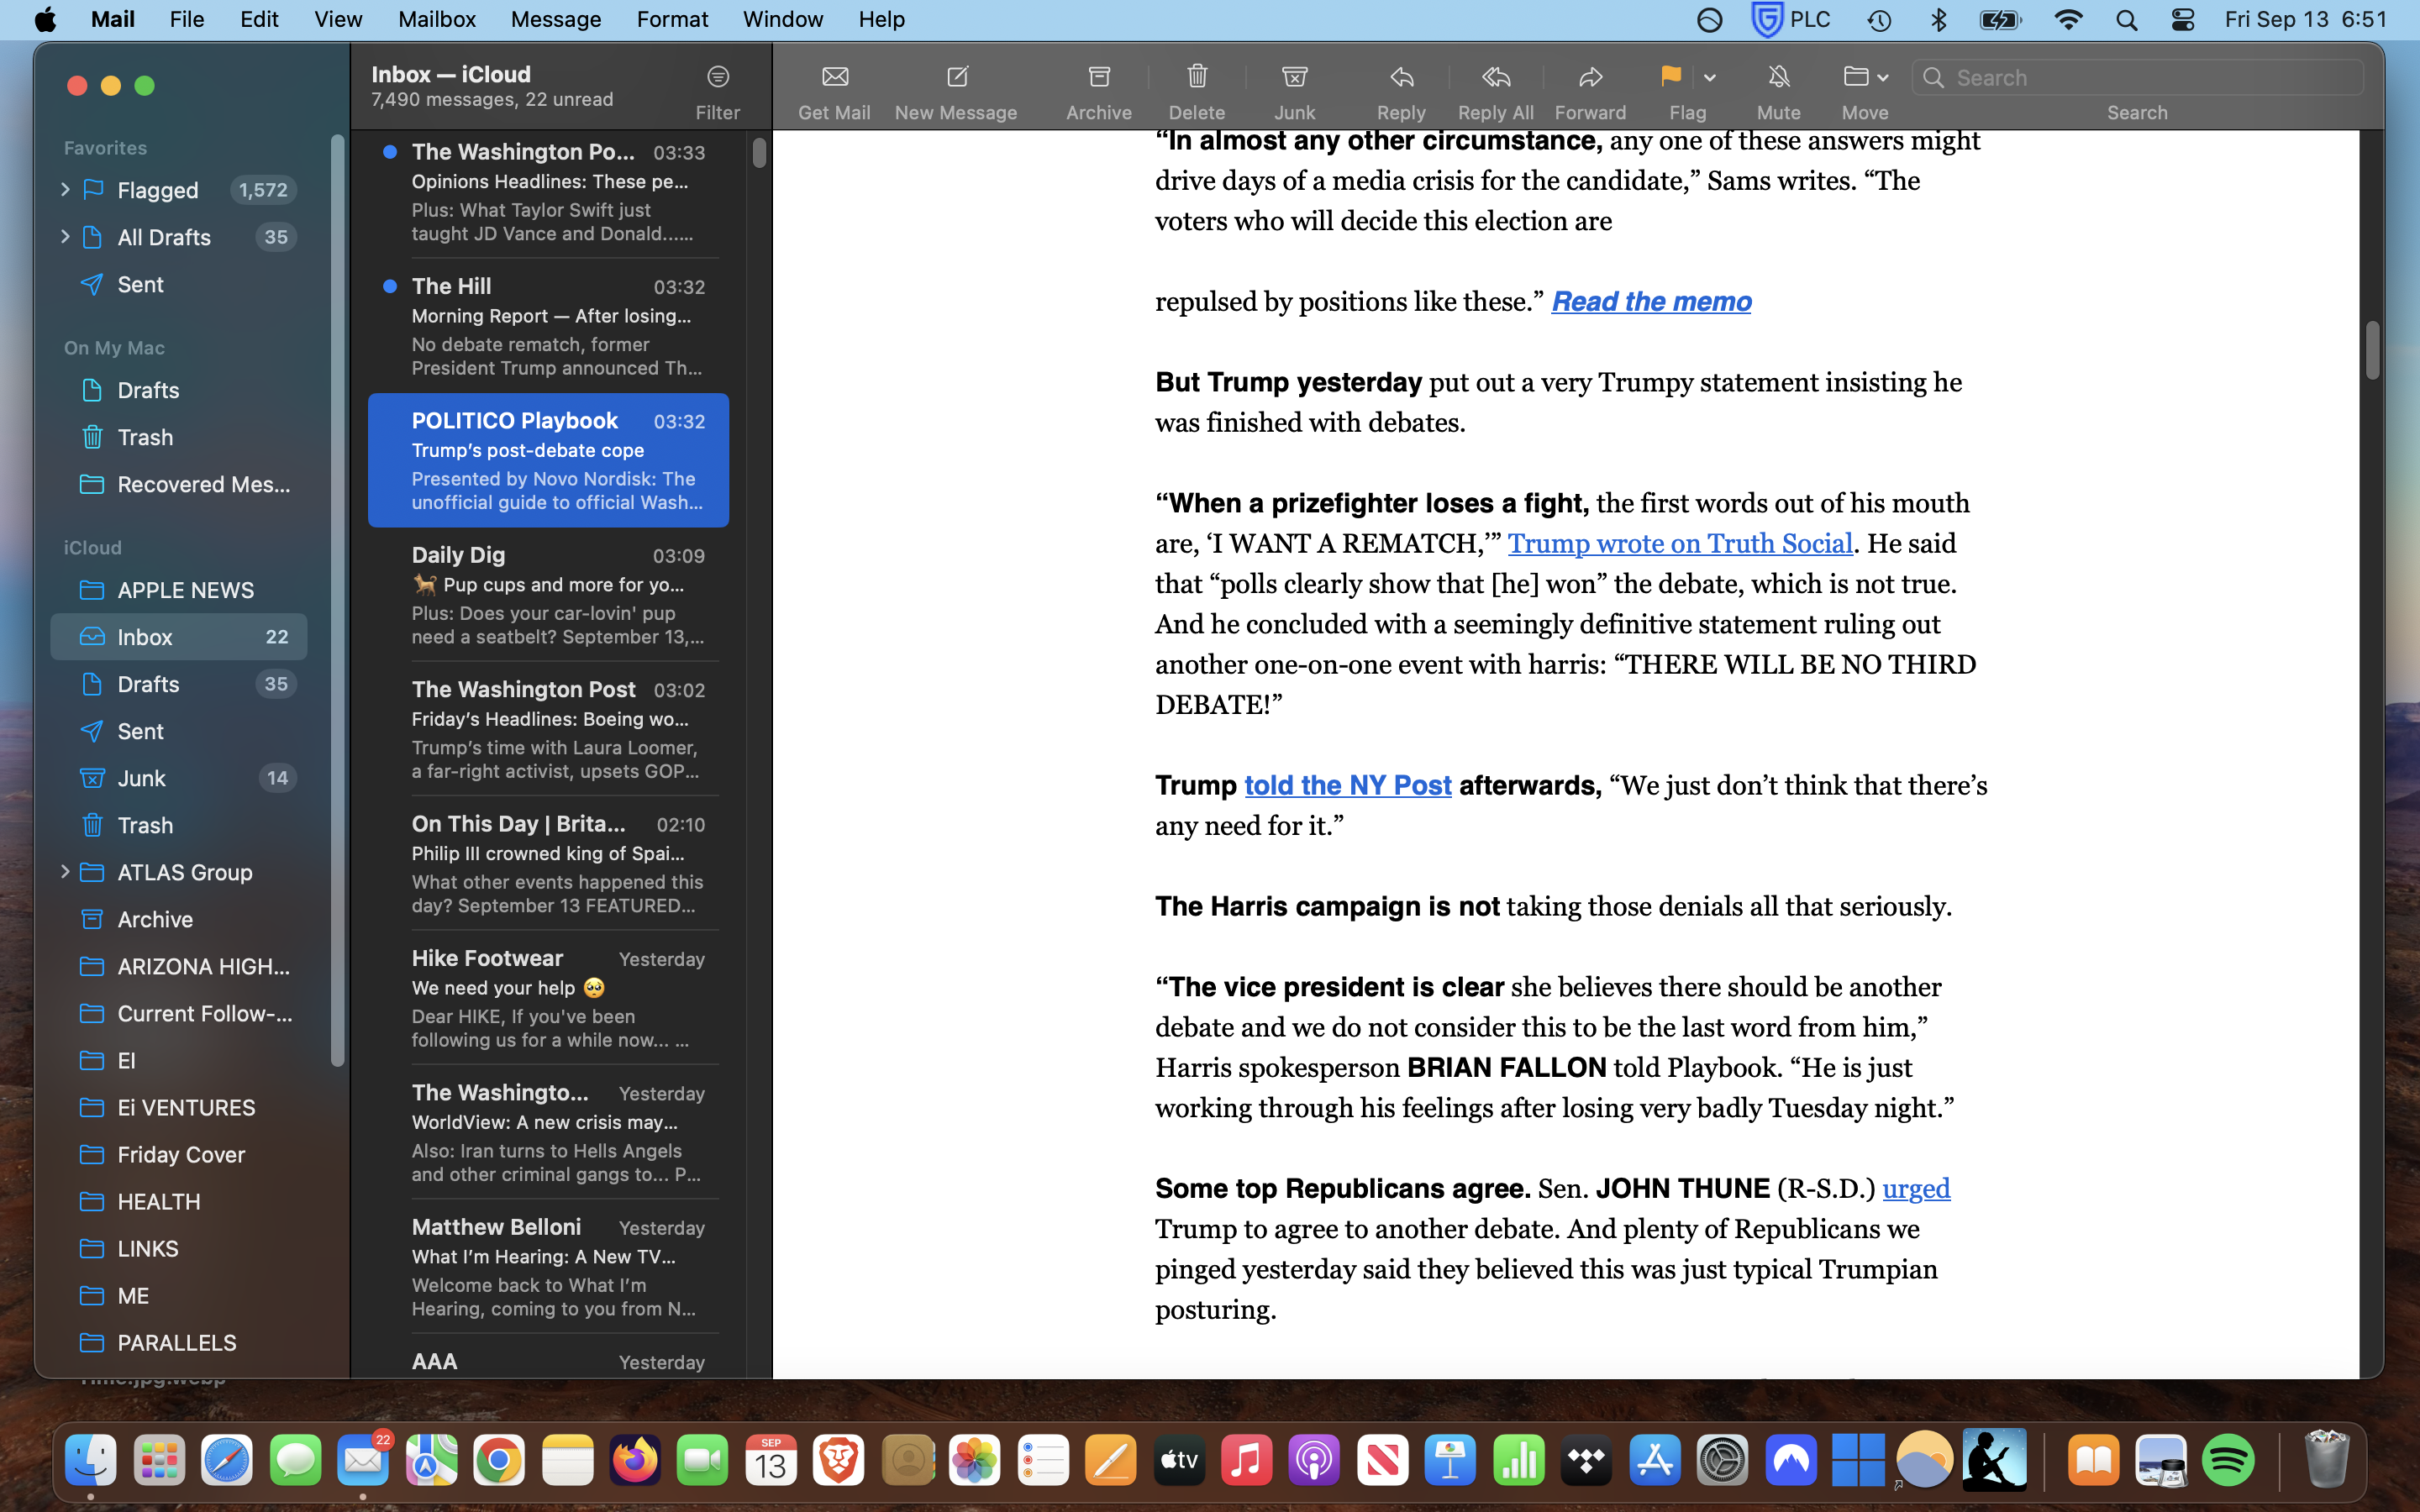Archive the selected POLITICO Playbook email
The height and width of the screenshot is (1512, 2420).
coord(1098,77)
